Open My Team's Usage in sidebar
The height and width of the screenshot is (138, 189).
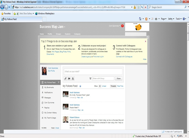pyautogui.click(x=50, y=118)
